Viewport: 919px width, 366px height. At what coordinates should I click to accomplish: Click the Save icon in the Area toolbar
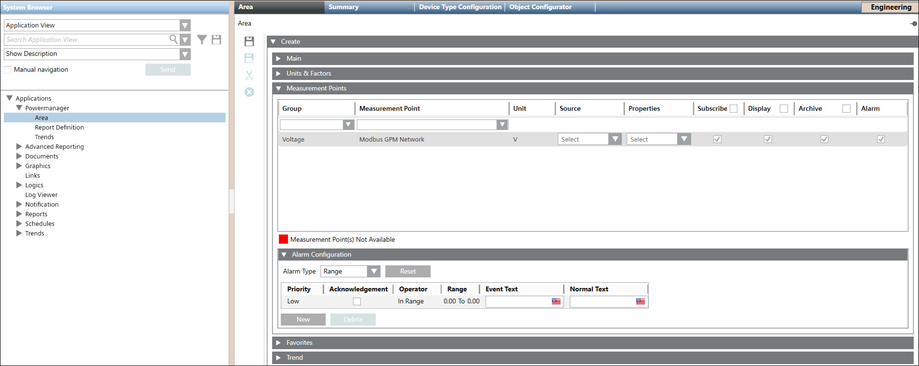(x=249, y=41)
